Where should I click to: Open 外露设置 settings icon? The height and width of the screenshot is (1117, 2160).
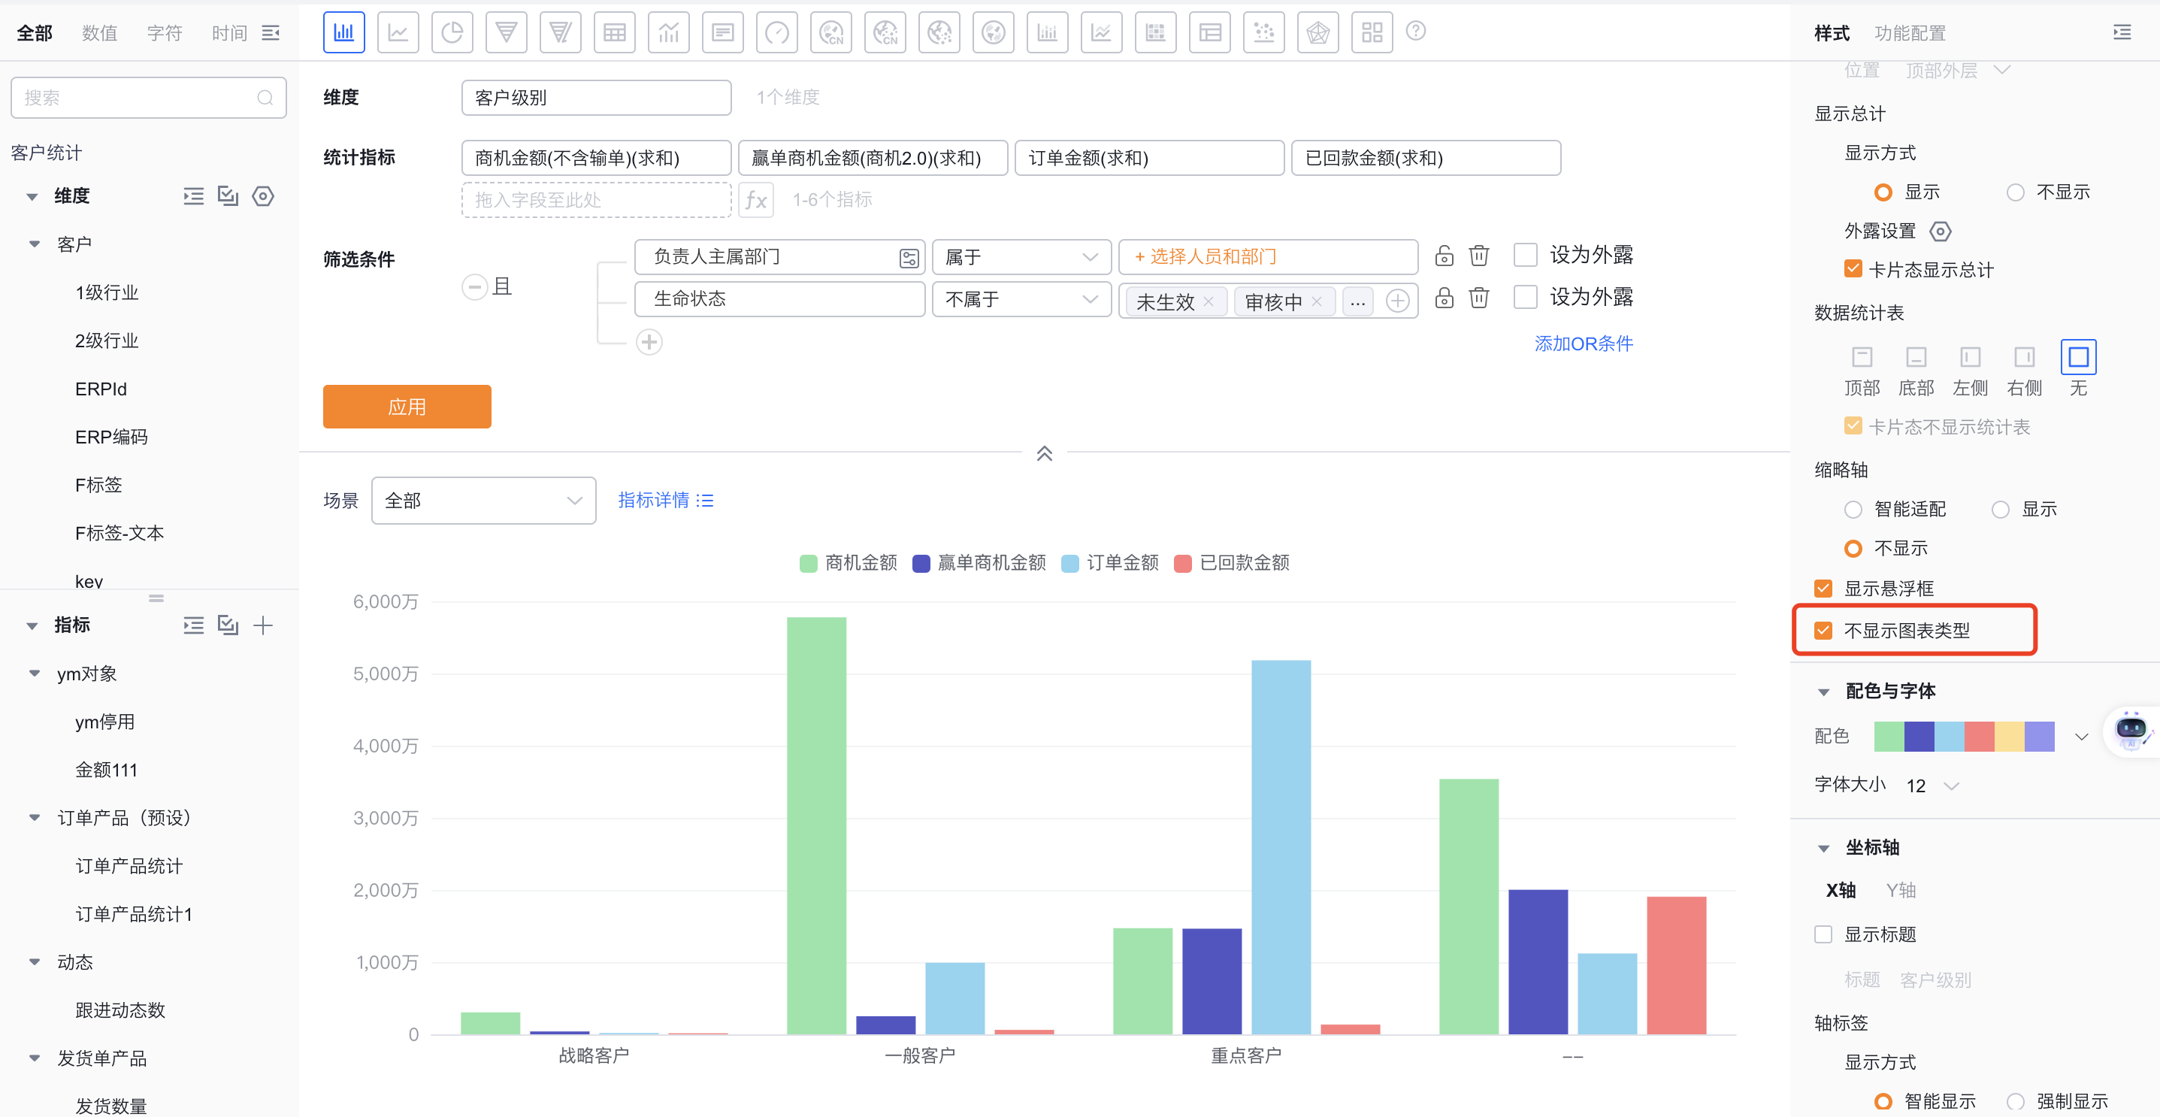[x=1941, y=231]
